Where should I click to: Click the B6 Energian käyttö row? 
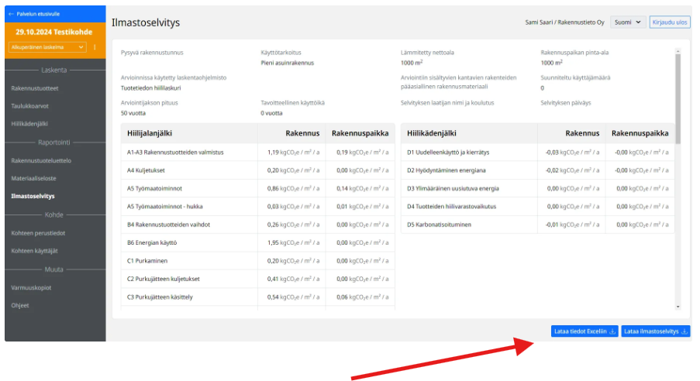pyautogui.click(x=257, y=242)
